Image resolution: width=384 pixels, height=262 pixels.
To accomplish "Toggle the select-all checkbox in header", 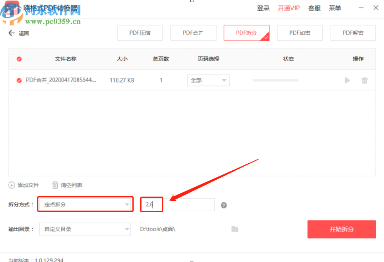I will [x=19, y=59].
